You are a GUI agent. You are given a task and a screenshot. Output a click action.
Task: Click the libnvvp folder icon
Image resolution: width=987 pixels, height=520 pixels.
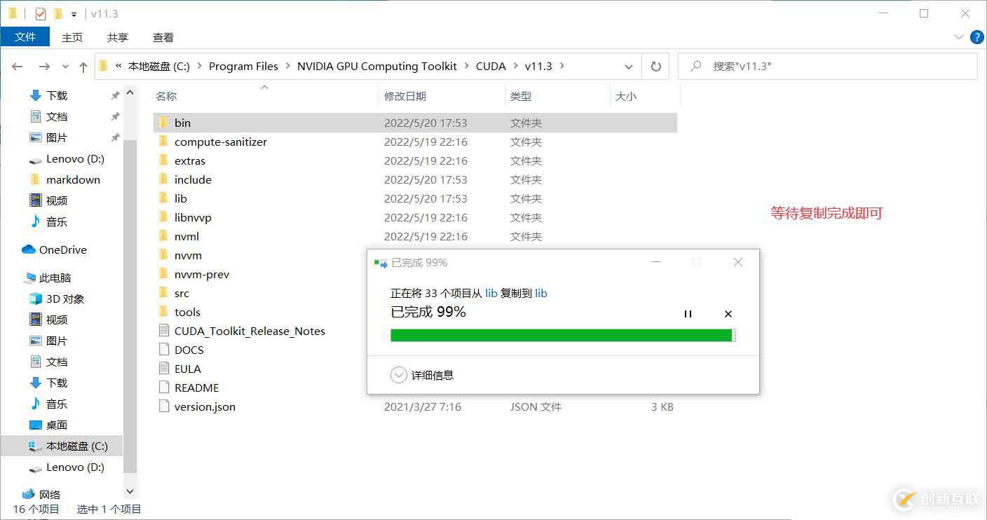click(x=163, y=217)
